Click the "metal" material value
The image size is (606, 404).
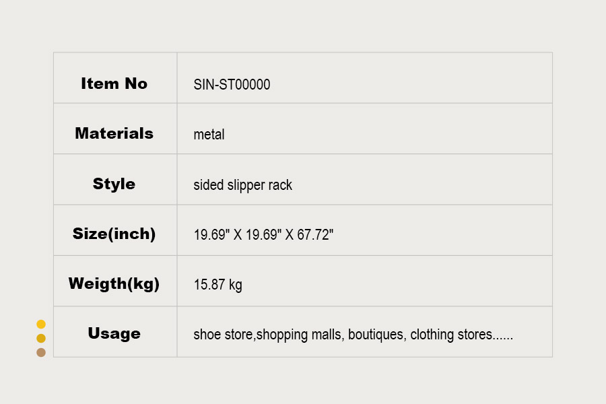pos(209,135)
